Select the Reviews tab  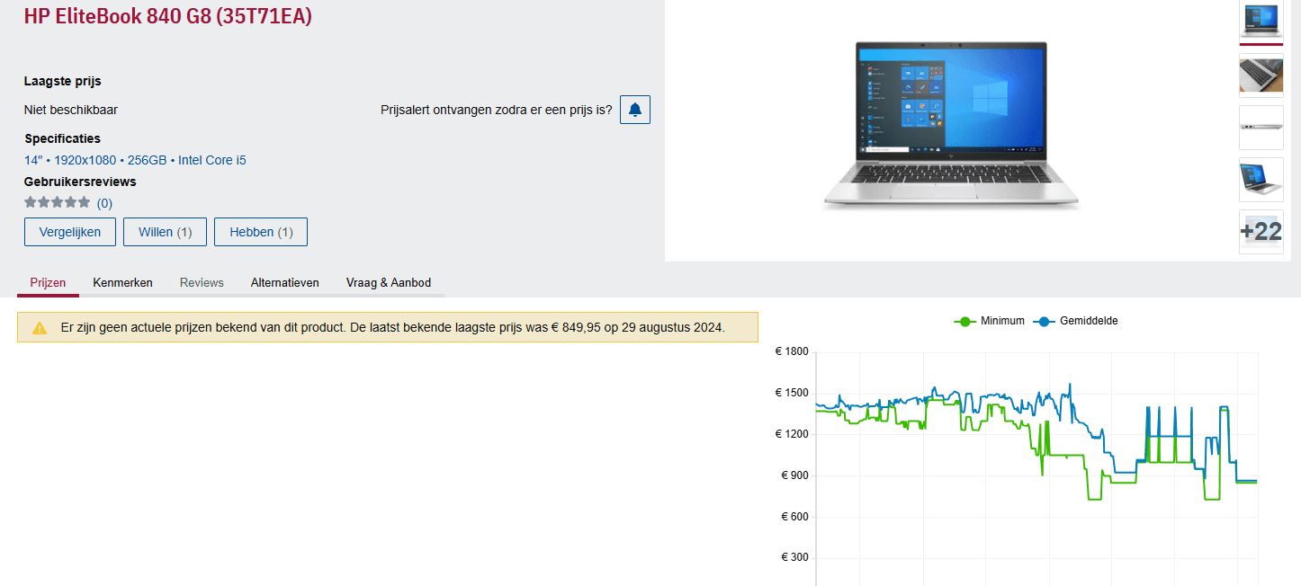202,282
